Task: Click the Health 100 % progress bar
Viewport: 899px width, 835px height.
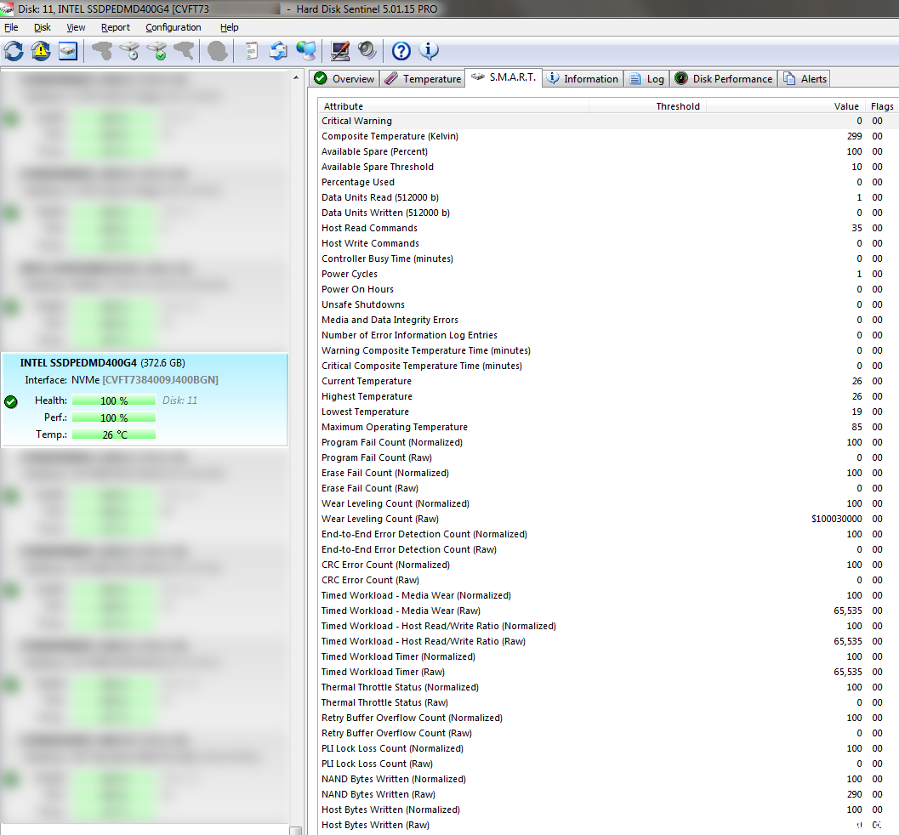Action: (114, 400)
